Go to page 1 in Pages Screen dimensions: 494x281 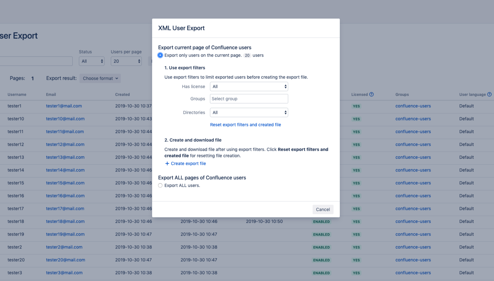[x=33, y=78]
